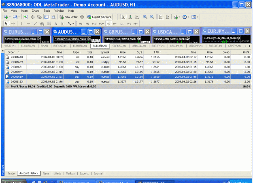Select the H1 timeframe button

point(108,24)
